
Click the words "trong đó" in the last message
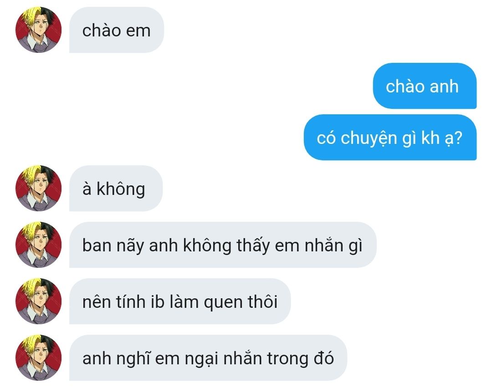coord(300,358)
